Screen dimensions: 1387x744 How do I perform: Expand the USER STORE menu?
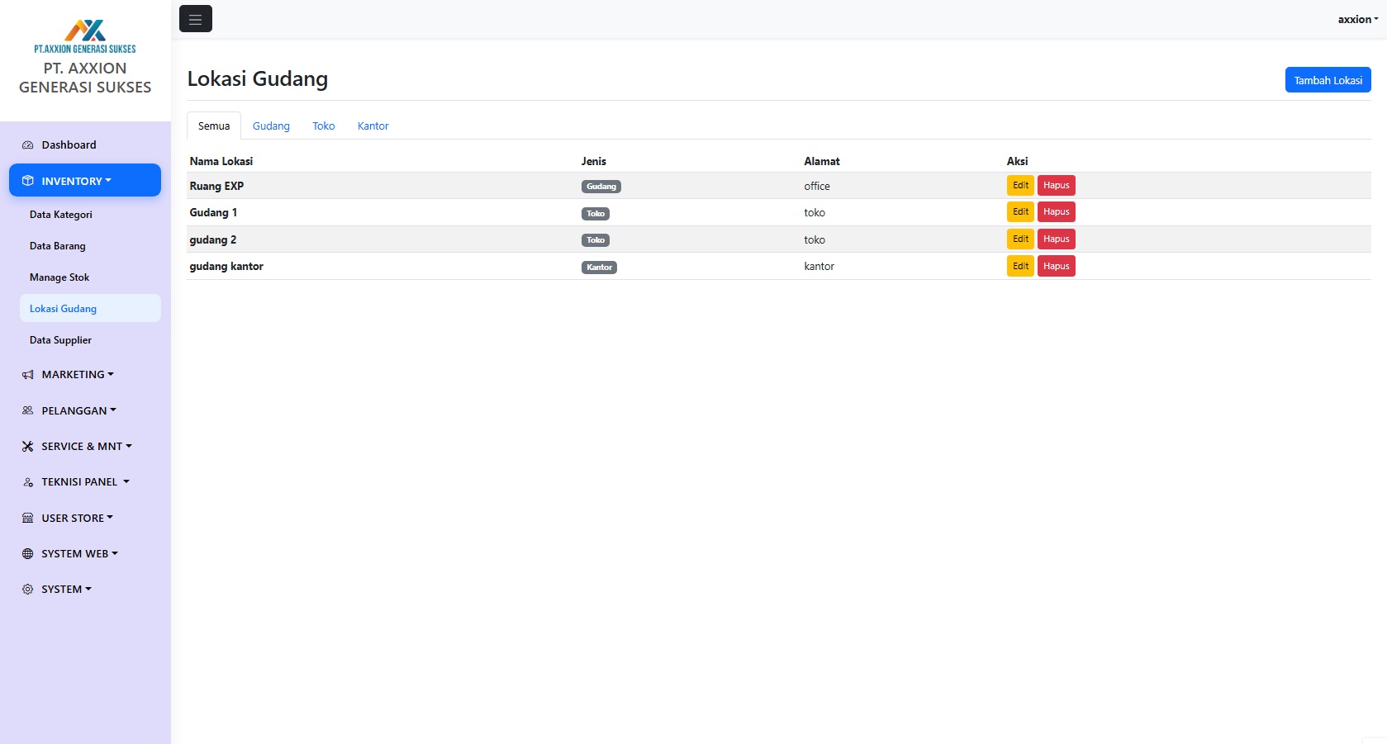pyautogui.click(x=85, y=518)
